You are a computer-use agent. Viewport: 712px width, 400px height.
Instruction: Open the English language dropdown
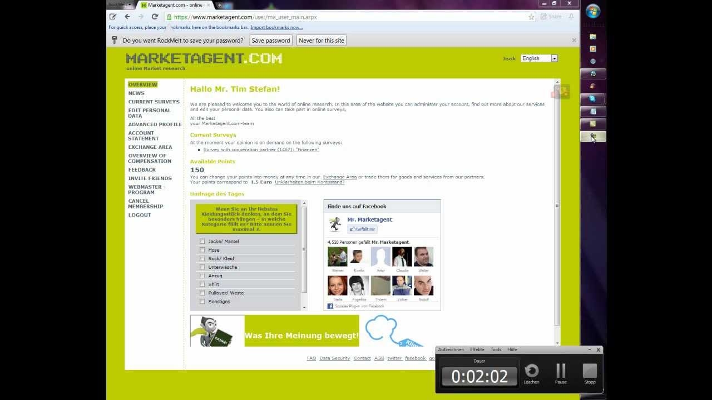click(539, 58)
